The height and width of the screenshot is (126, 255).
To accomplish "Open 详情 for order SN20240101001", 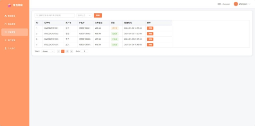I will tap(150, 28).
